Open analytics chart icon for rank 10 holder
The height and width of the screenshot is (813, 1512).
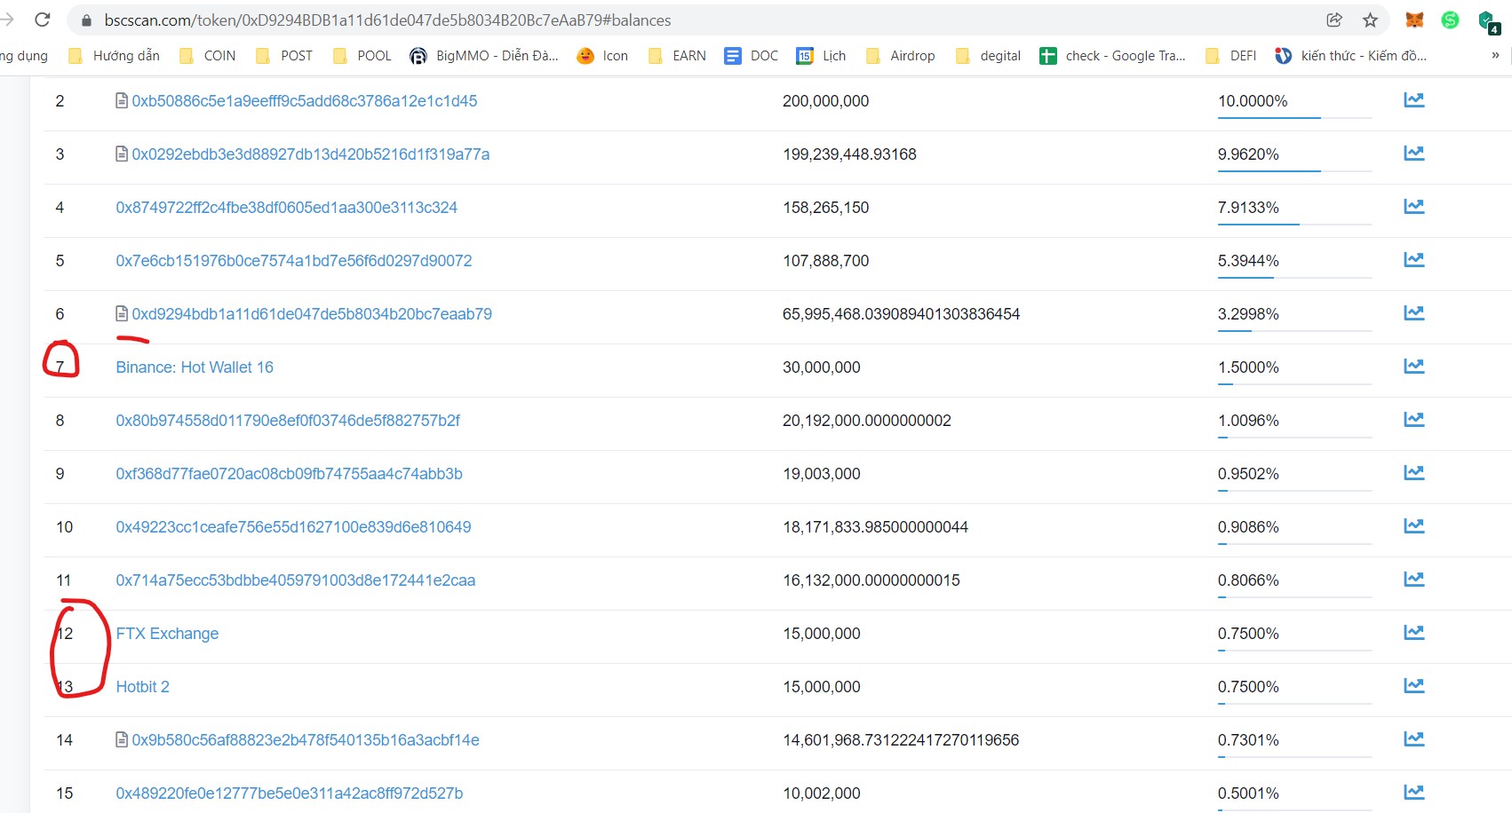(1413, 526)
